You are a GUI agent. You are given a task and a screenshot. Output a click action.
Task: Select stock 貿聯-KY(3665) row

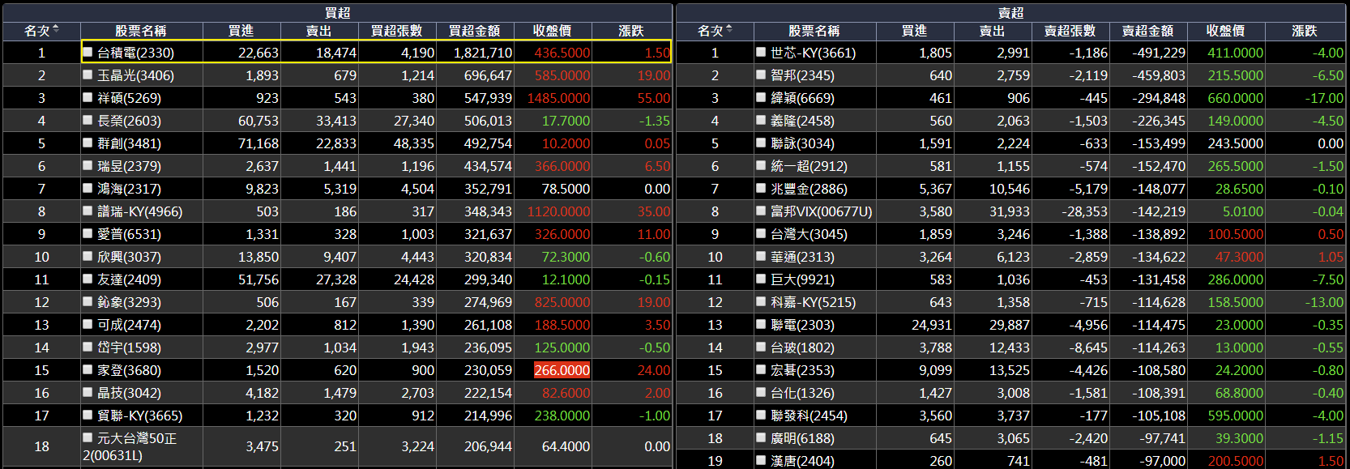point(337,416)
